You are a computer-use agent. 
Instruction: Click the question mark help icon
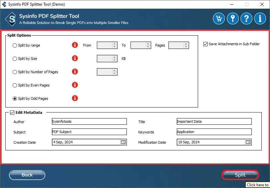[246, 19]
